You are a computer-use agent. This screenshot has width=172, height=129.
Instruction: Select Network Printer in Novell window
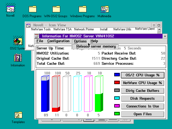point(84,29)
